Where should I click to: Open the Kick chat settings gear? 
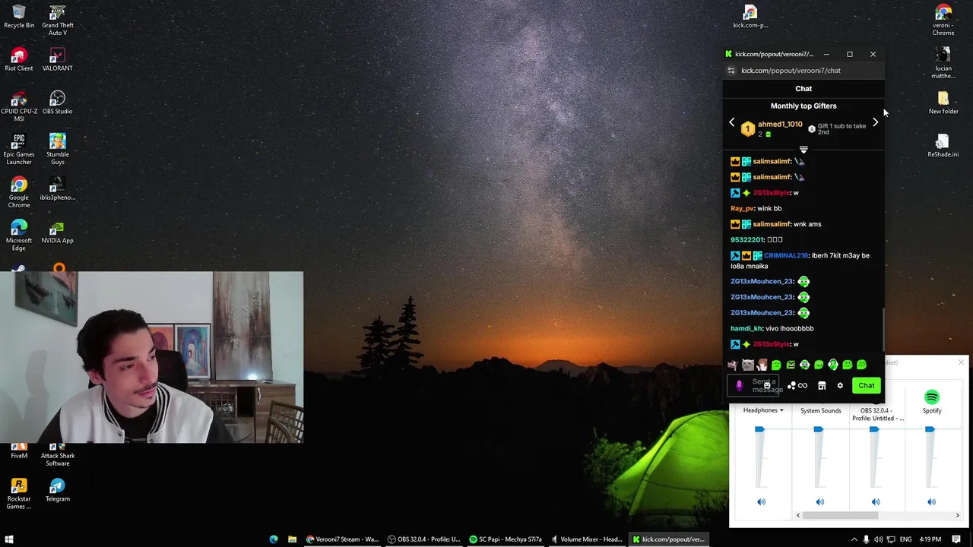click(840, 386)
